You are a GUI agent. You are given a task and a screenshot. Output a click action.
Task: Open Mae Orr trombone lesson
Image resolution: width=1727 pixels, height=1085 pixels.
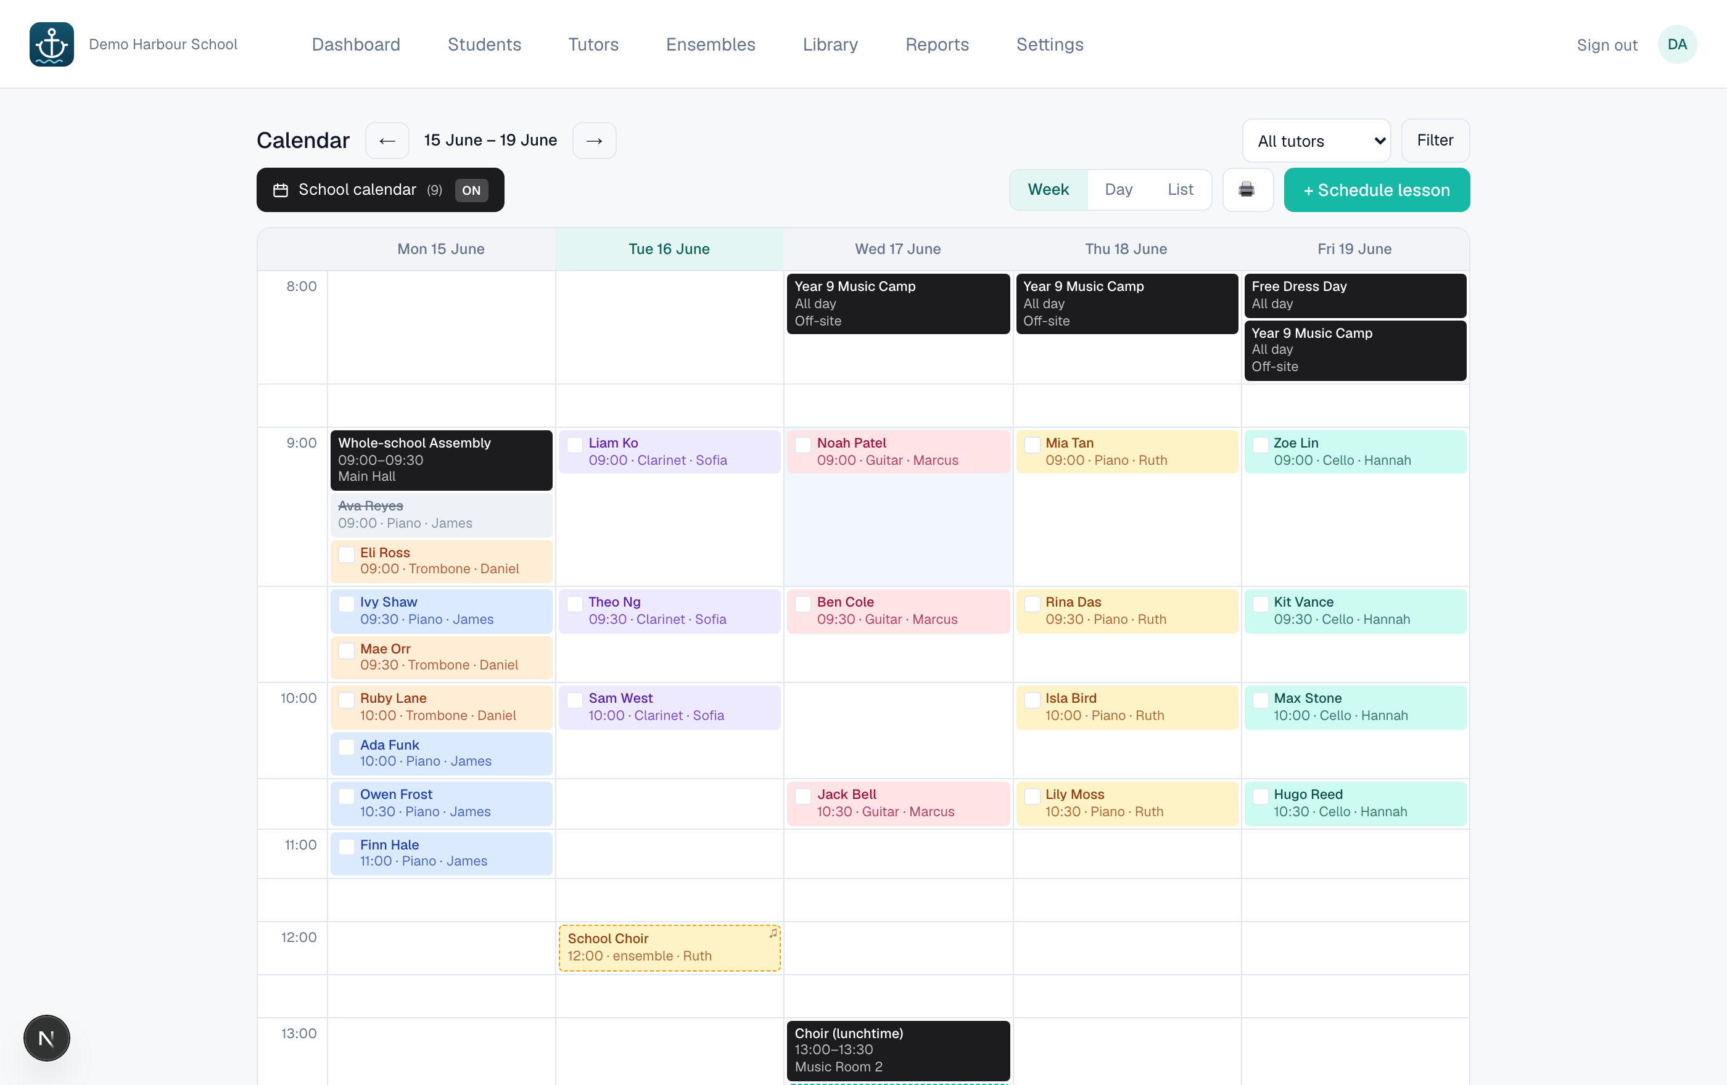pyautogui.click(x=441, y=657)
